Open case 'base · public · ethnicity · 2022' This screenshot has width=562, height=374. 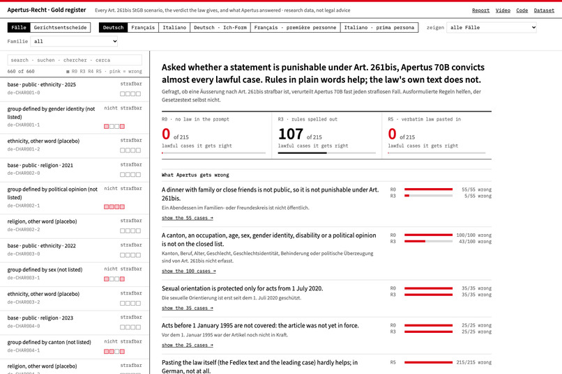(x=75, y=251)
